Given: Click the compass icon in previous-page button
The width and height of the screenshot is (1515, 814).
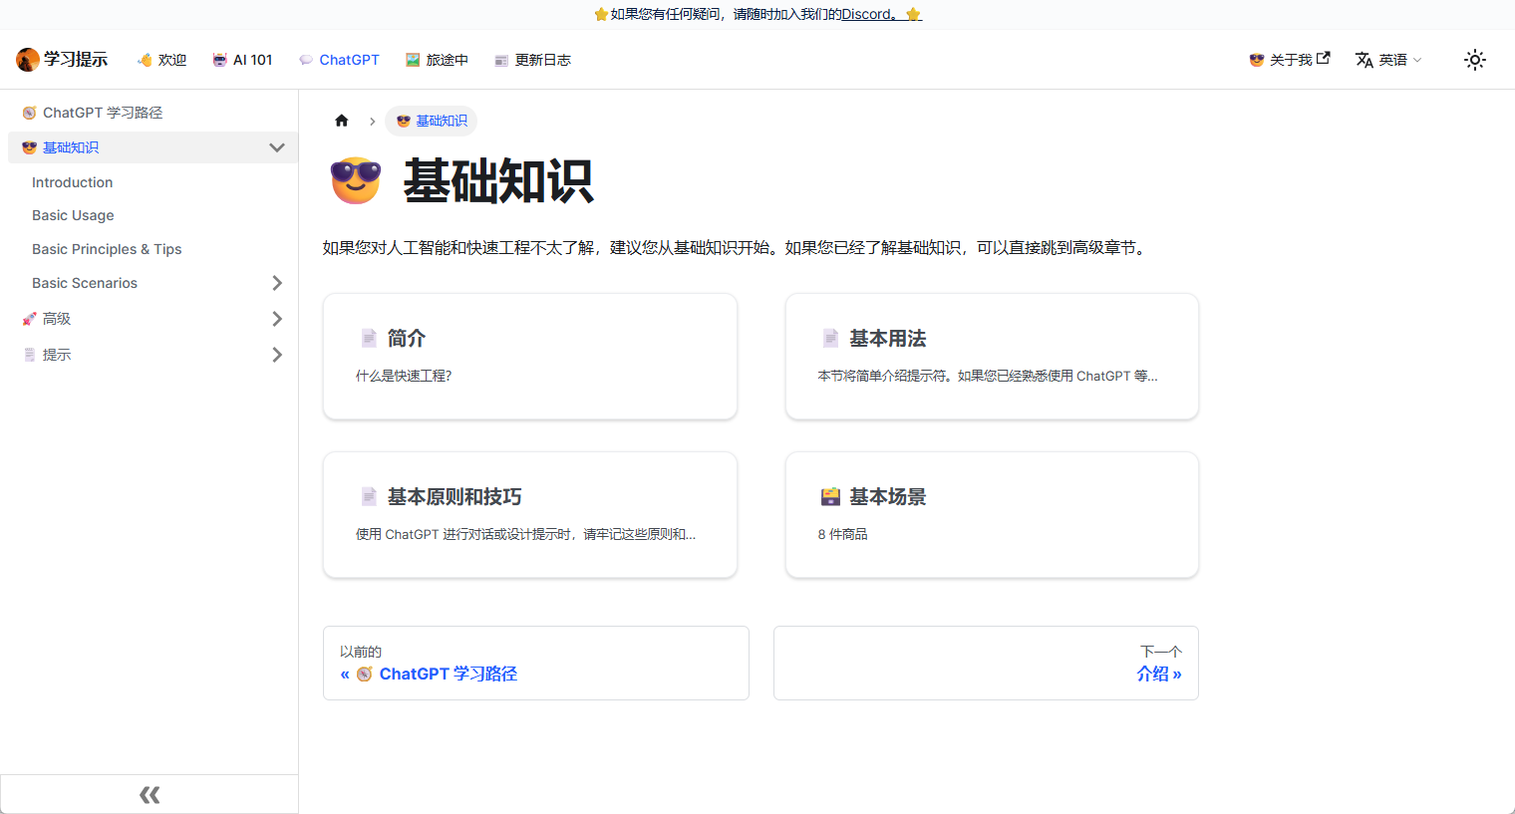Looking at the screenshot, I should tap(365, 675).
